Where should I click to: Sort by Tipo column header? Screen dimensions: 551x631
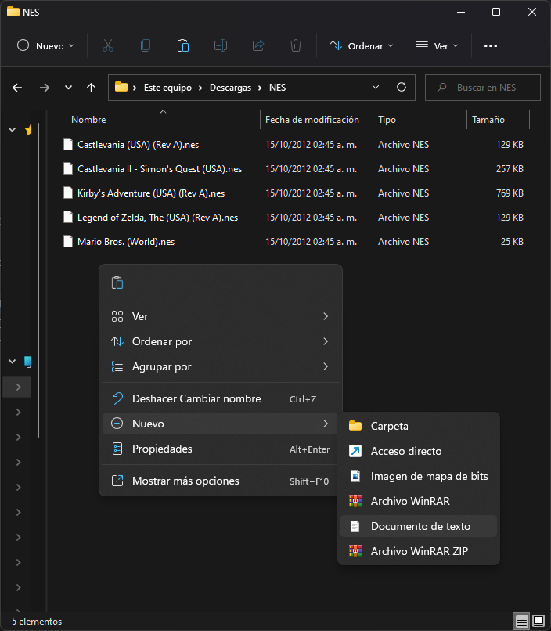[x=387, y=120]
